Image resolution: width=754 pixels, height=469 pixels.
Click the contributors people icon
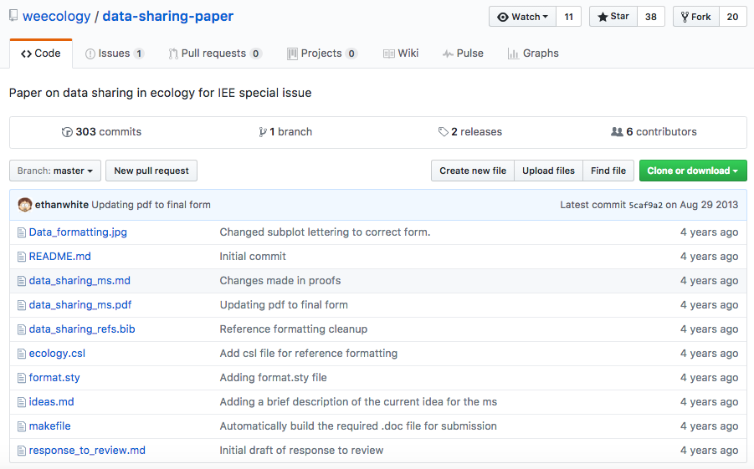tap(617, 132)
